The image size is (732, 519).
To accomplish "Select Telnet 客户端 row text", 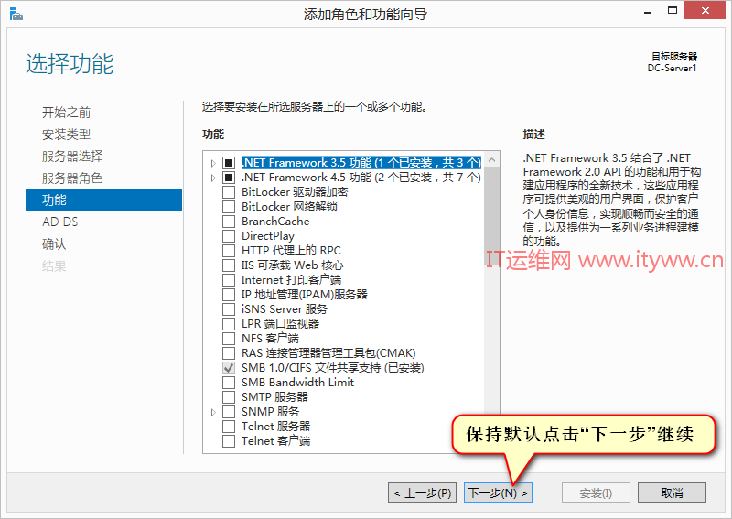I will click(276, 441).
